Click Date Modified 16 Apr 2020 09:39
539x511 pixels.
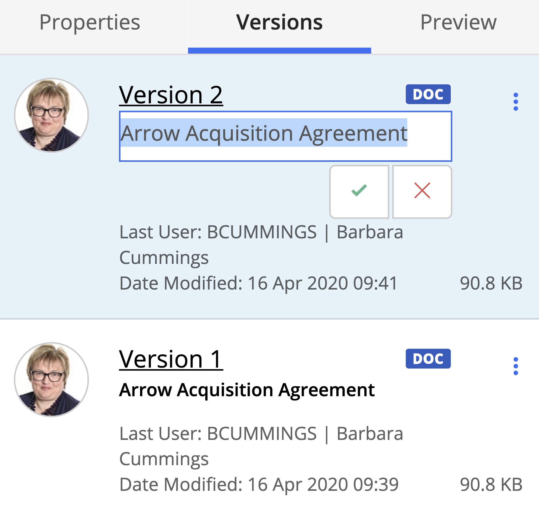point(259,484)
